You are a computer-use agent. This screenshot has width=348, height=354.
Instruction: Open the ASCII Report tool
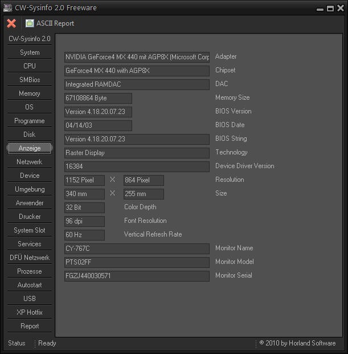tap(50, 23)
